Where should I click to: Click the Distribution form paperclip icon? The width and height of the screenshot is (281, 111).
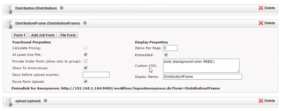(x=9, y=9)
